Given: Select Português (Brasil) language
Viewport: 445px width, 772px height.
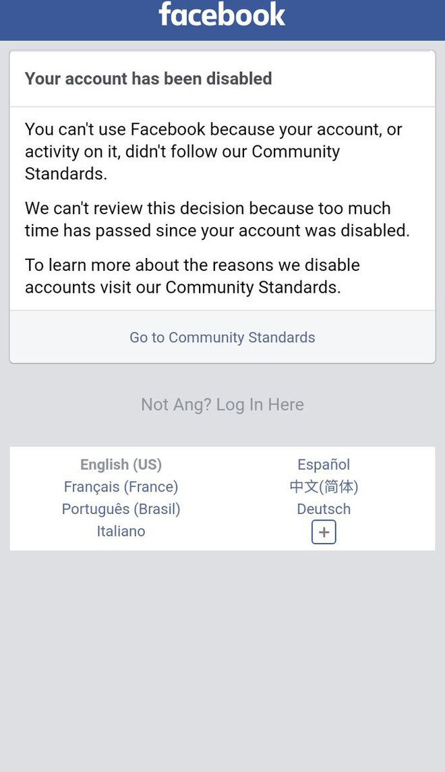Looking at the screenshot, I should tap(121, 509).
